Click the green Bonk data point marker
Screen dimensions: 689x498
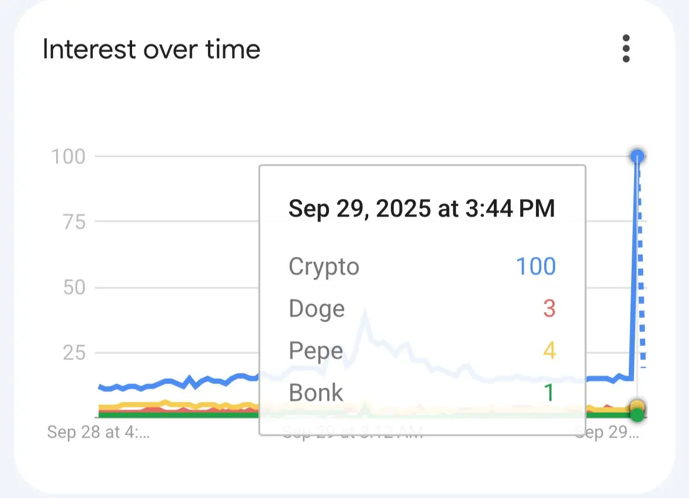point(637,414)
